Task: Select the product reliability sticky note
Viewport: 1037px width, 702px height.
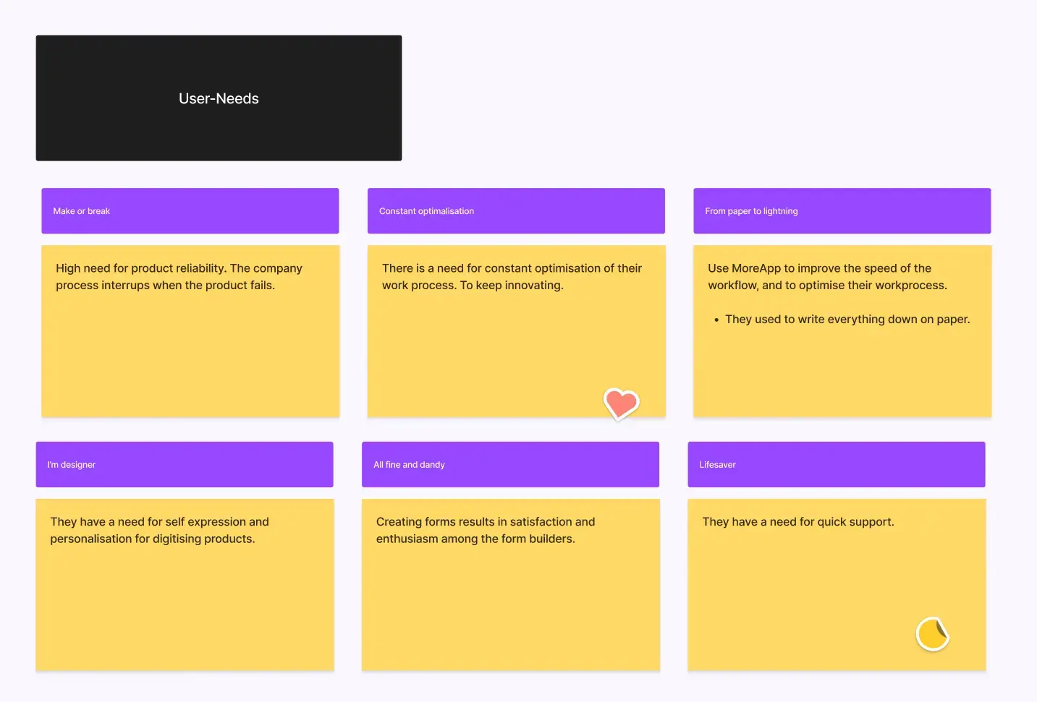Action: [x=190, y=330]
